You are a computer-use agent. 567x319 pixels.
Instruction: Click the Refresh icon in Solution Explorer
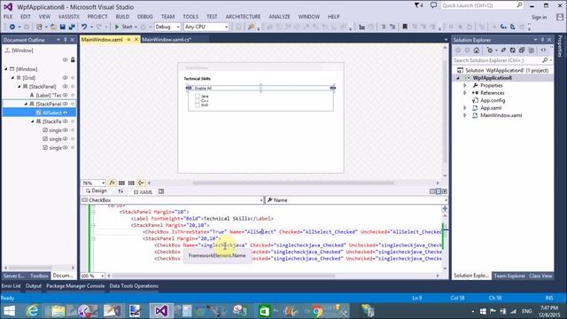click(512, 51)
